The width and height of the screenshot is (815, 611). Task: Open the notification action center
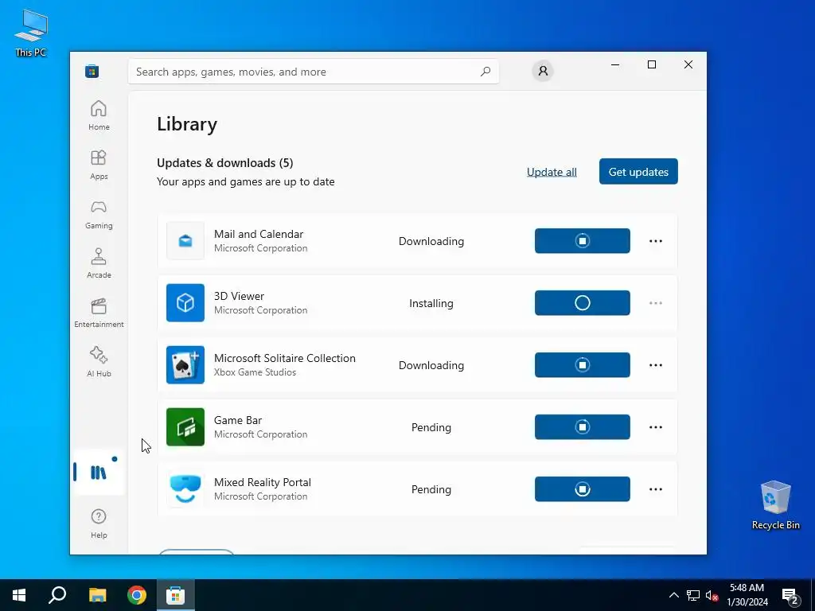click(x=790, y=596)
